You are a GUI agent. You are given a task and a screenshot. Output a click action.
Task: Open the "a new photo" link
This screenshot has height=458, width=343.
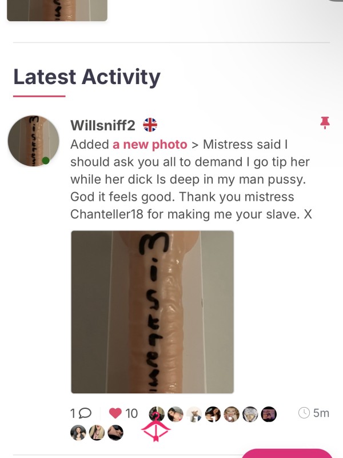(x=150, y=144)
